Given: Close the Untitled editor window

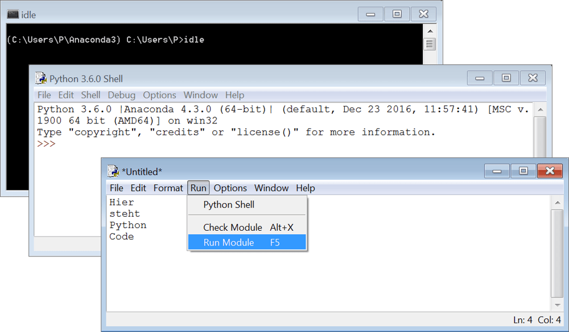Looking at the screenshot, I should (x=550, y=171).
